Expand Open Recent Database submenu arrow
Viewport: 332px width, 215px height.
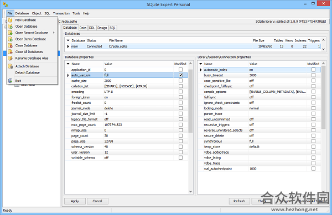tap(54, 33)
